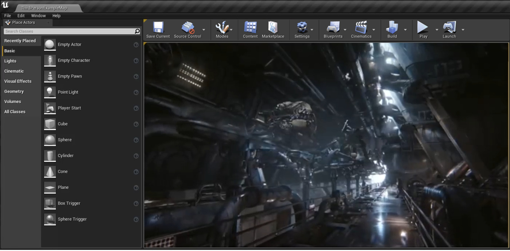Click the Play button icon
This screenshot has width=510, height=251.
(423, 27)
